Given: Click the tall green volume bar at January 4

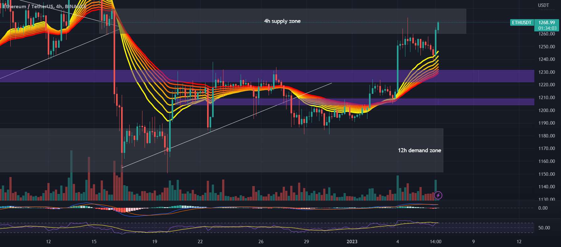Looking at the screenshot, I should coord(398,188).
